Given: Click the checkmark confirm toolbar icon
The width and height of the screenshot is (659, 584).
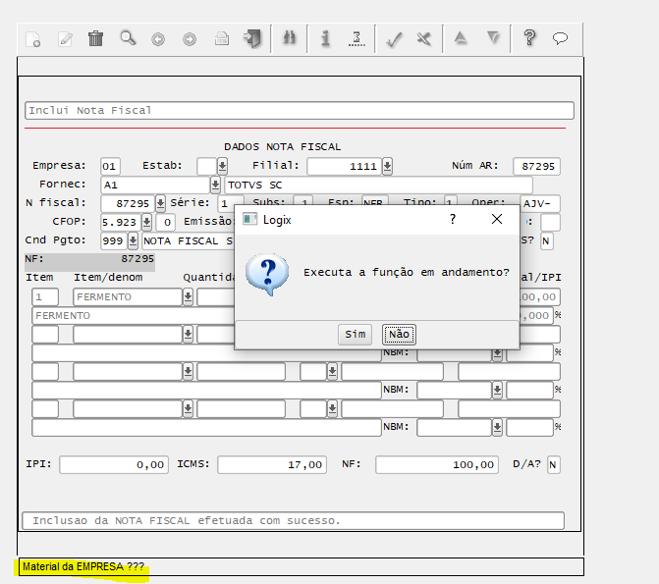Looking at the screenshot, I should click(394, 39).
